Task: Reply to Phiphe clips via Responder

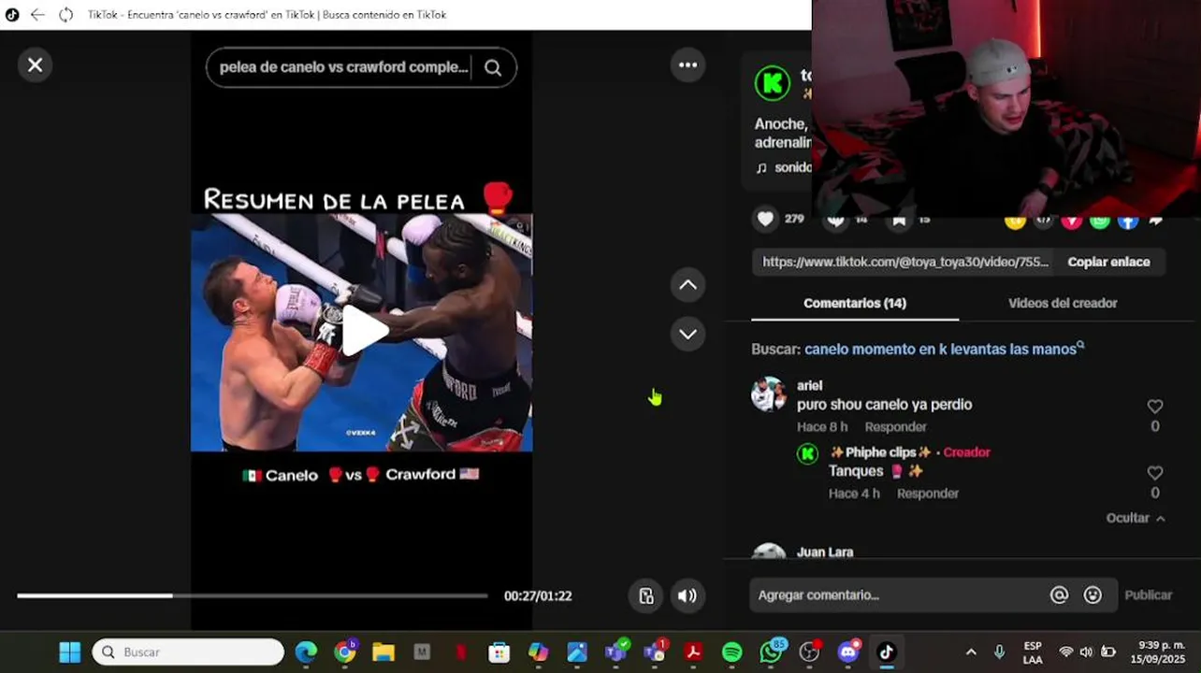Action: [927, 493]
